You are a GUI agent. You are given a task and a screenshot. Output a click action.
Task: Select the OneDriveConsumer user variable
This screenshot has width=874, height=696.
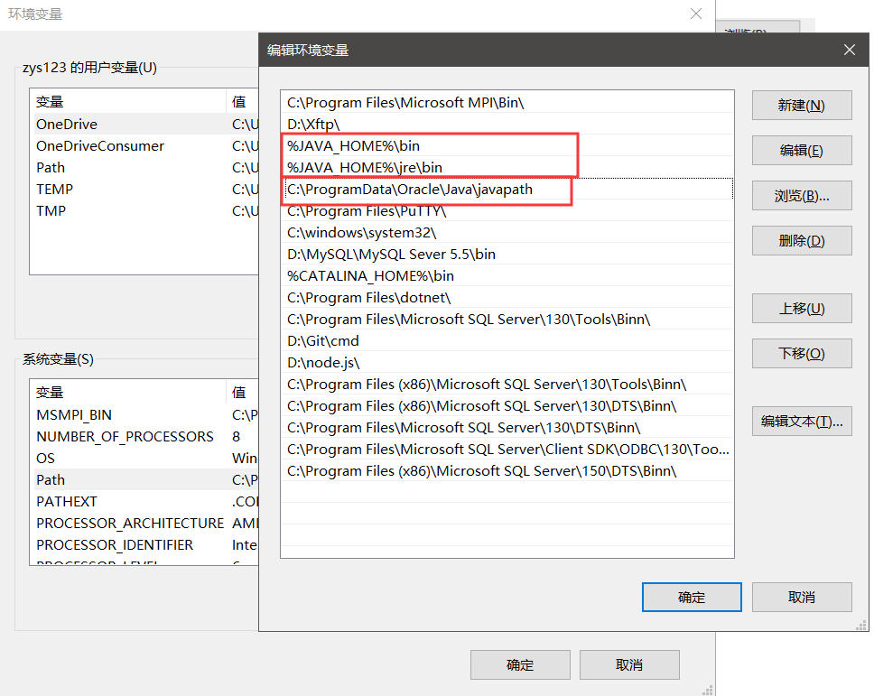pyautogui.click(x=144, y=146)
